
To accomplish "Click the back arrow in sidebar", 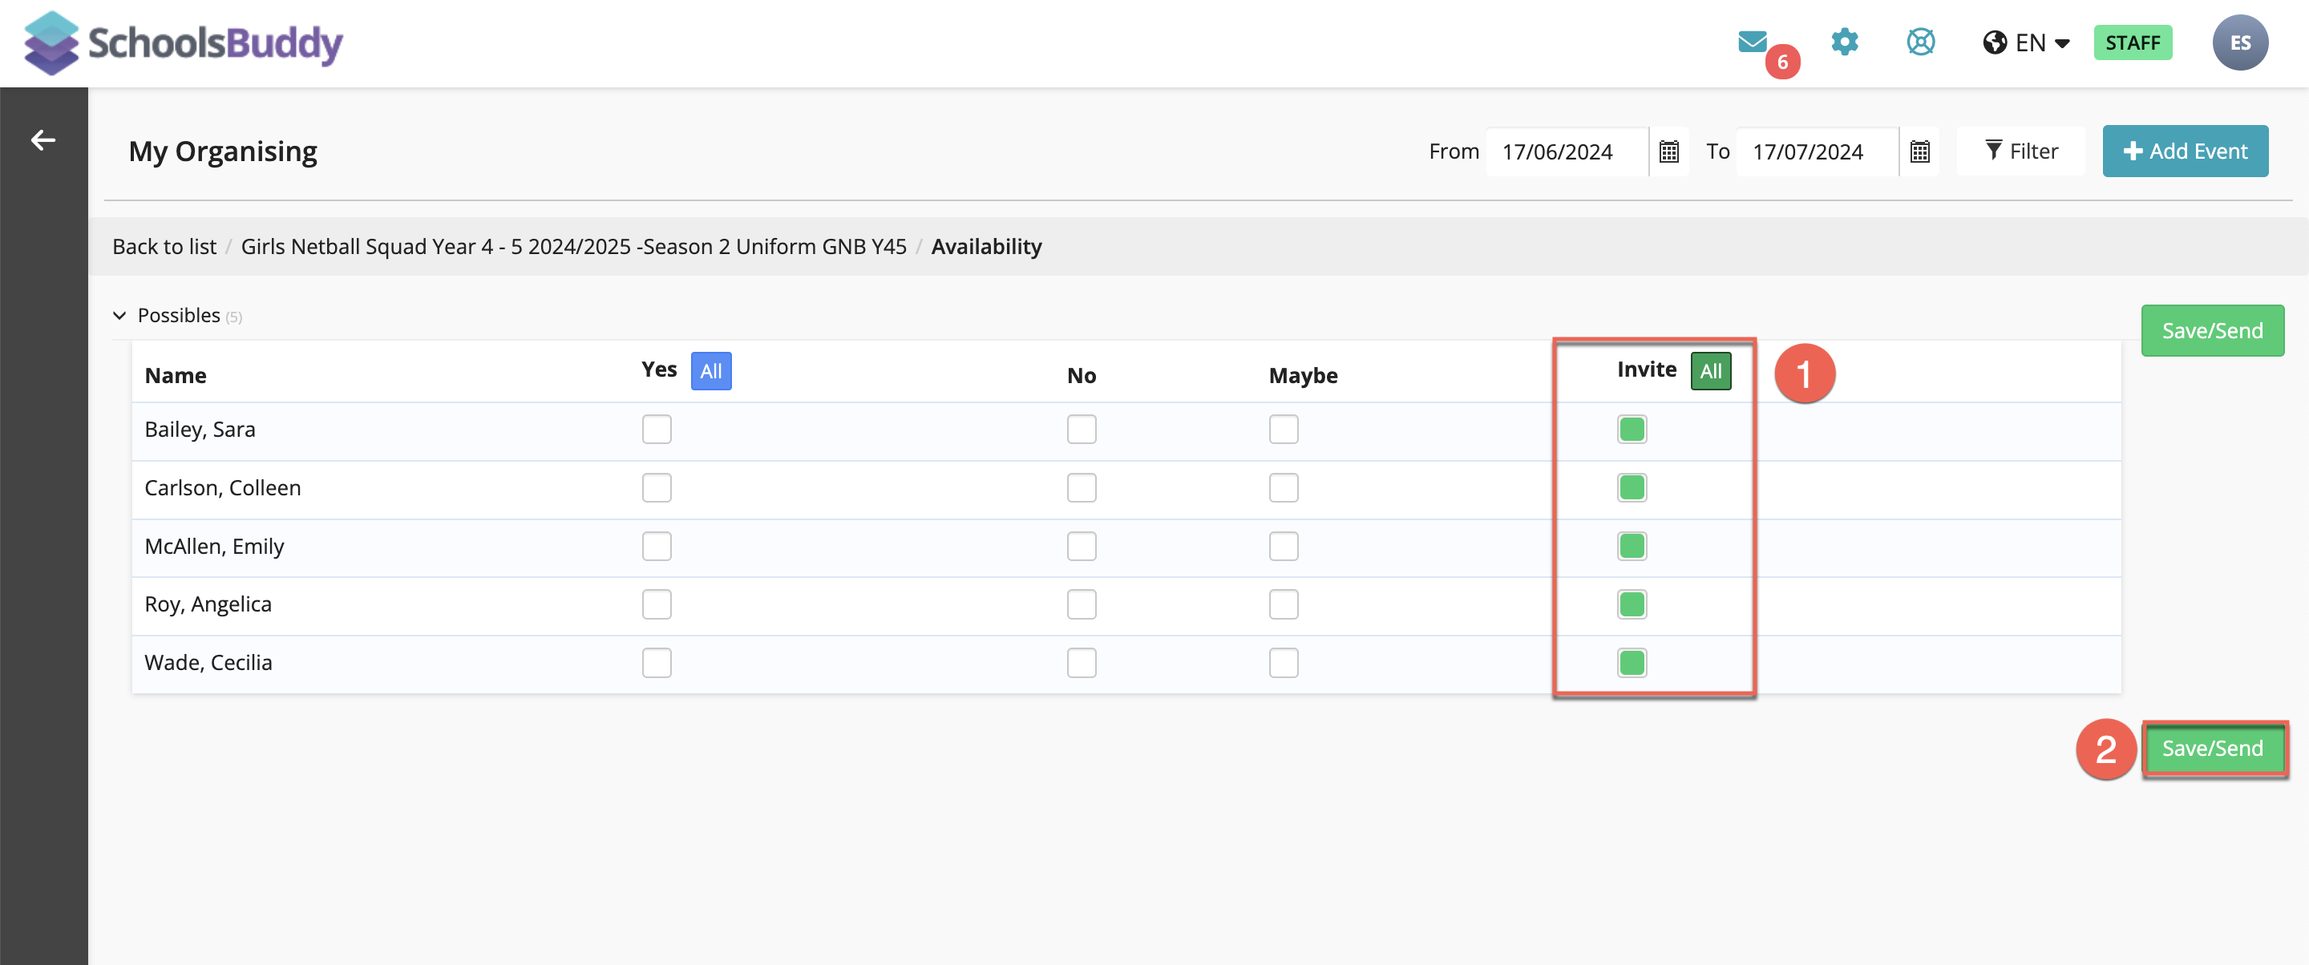I will 43,139.
